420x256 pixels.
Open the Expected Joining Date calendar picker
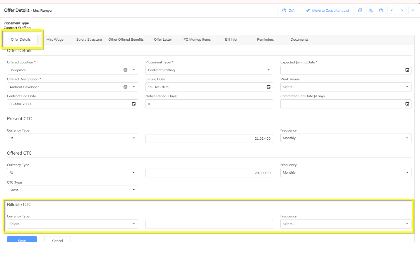407,70
